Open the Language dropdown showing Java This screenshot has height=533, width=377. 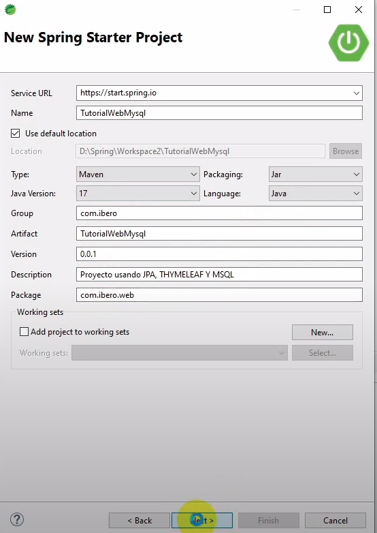[316, 194]
